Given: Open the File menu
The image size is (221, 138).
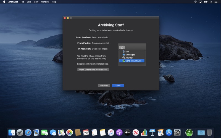Looking at the screenshot, I should pos(22,2).
